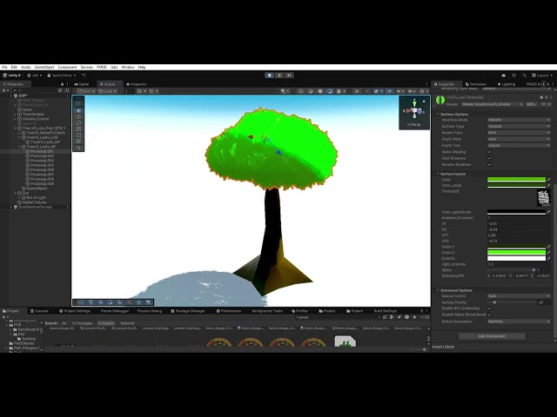Click the Hierarchy add plus button
The height and width of the screenshot is (417, 557).
[x=3, y=90]
